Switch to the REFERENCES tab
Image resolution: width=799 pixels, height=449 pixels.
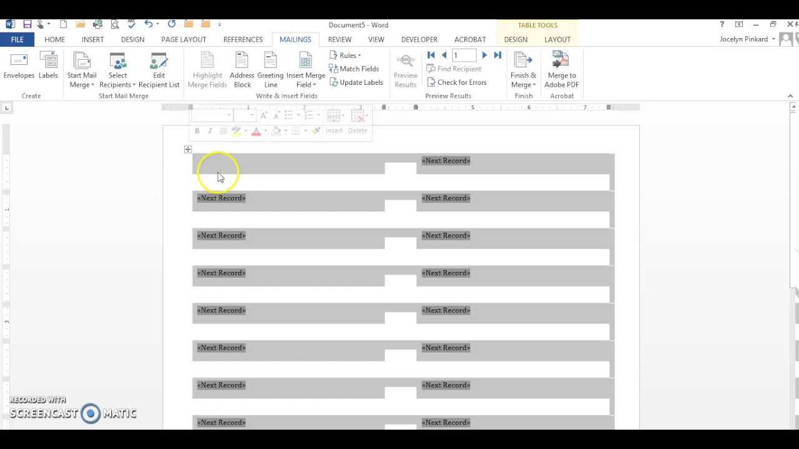243,39
